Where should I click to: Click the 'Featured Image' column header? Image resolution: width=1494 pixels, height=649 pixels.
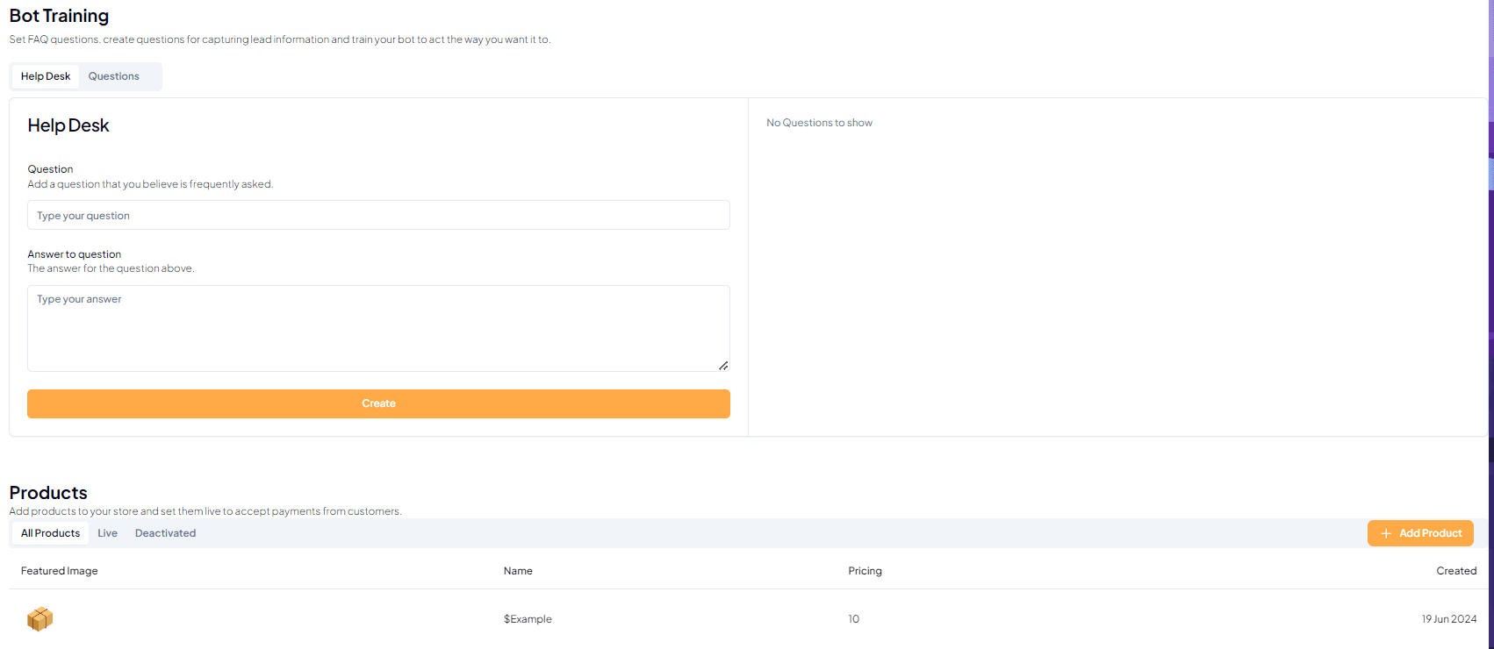click(60, 571)
